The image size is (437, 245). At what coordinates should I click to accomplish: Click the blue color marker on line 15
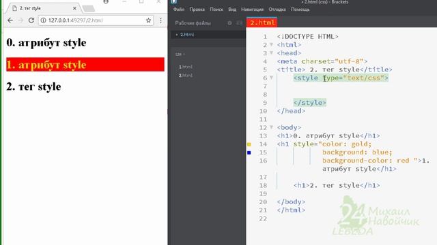(249, 152)
